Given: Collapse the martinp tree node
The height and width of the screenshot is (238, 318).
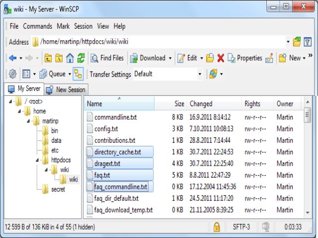Looking at the screenshot, I should coord(28,121).
